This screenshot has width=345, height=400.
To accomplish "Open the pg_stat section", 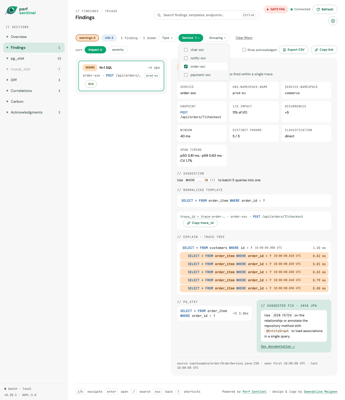I will tap(34, 58).
